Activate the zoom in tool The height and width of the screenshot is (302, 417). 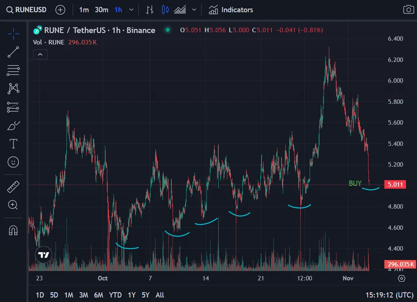point(13,205)
